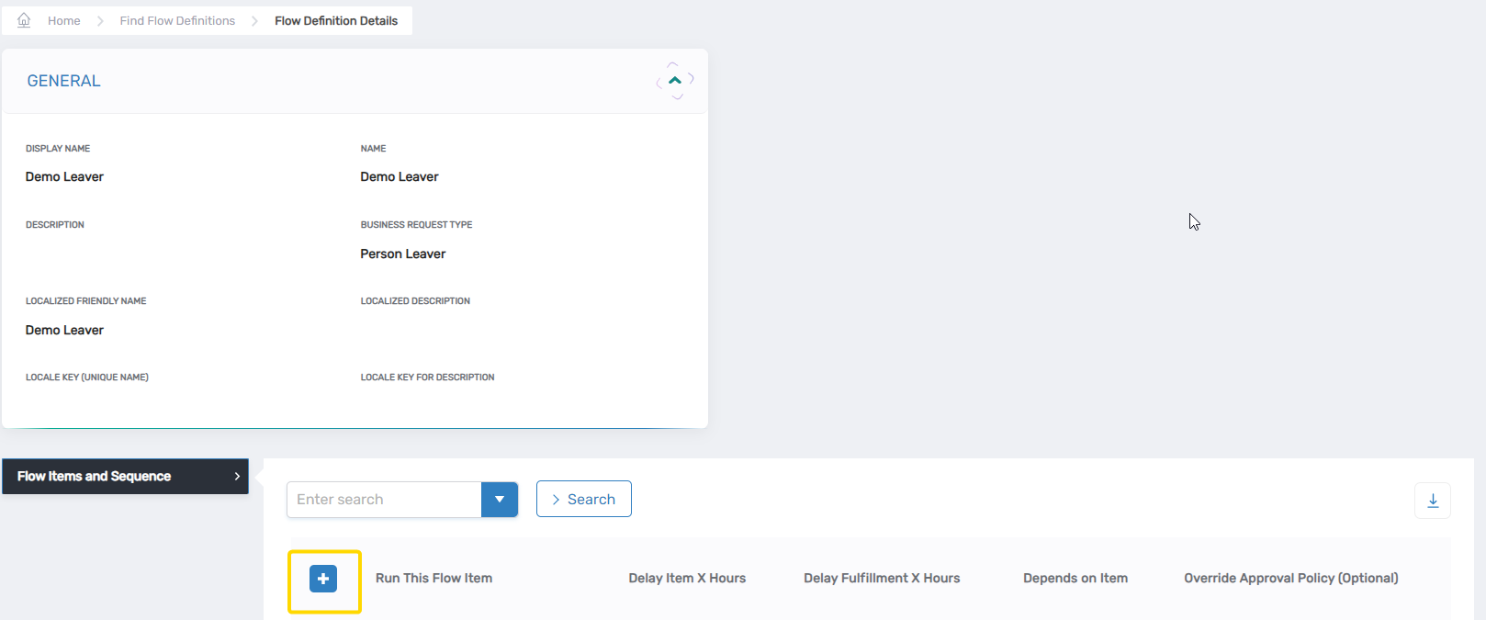Navigate back to Find Flow Definitions

(177, 21)
